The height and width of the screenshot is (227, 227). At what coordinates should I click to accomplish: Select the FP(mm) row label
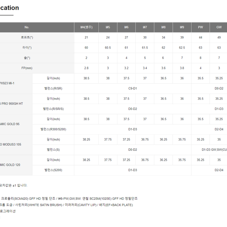27,68
